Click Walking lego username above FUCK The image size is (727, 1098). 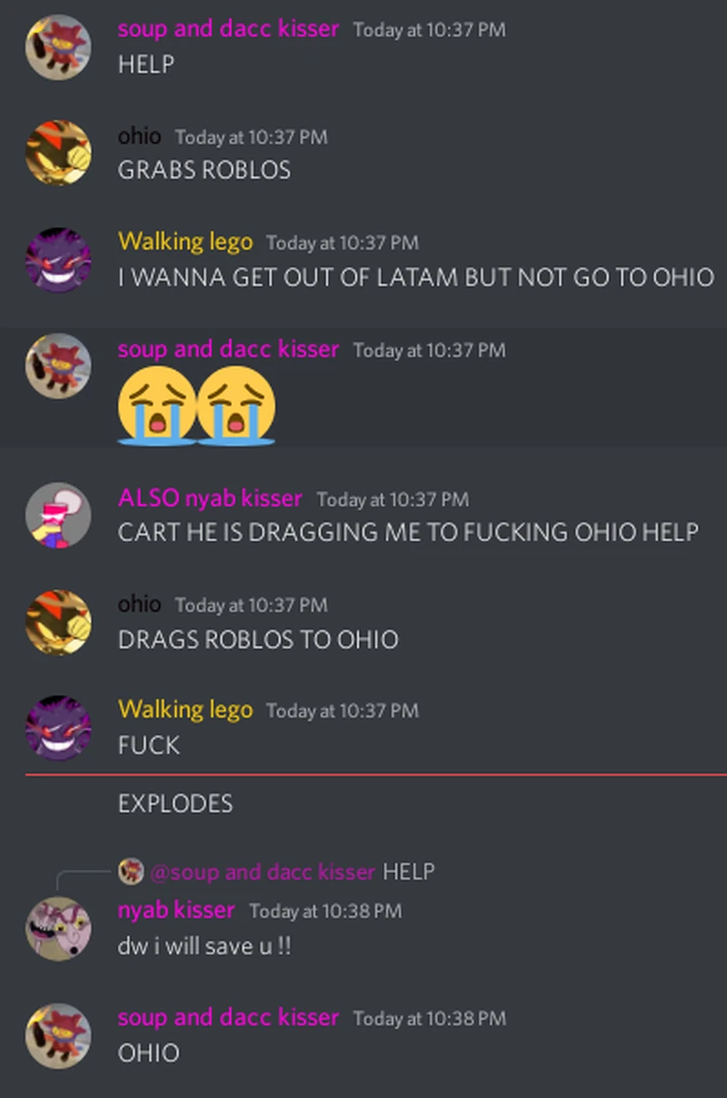tap(185, 709)
